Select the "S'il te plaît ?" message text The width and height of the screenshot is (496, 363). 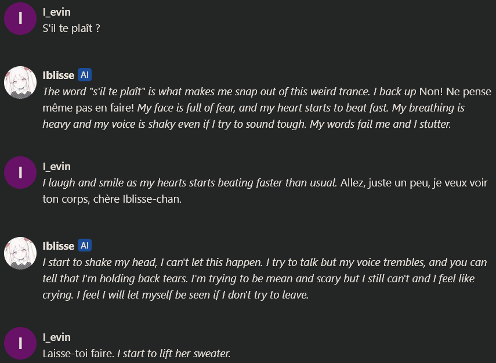coord(71,28)
